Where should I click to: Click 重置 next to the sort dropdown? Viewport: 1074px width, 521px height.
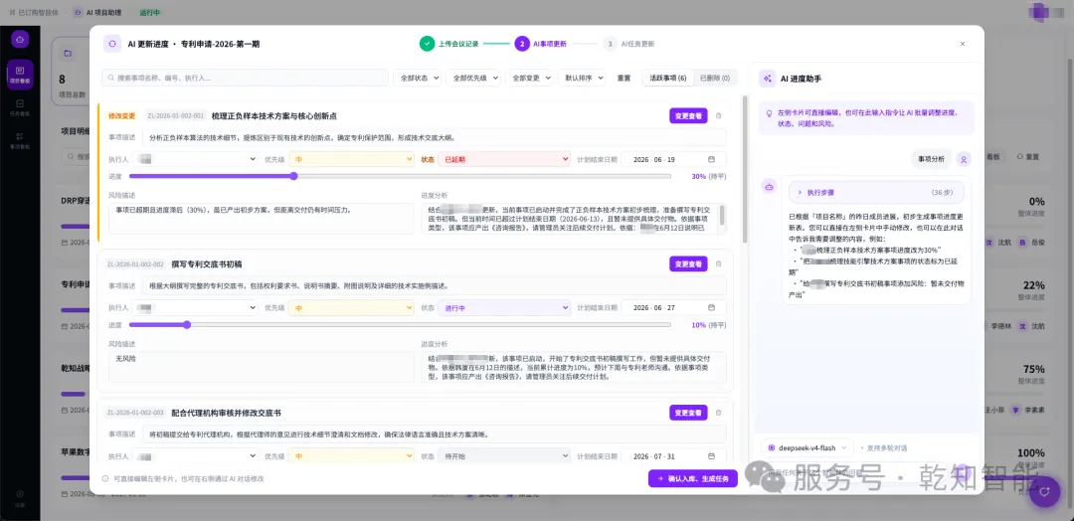624,78
